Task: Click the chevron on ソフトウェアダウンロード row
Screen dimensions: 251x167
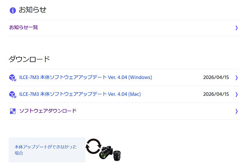Action: tap(236, 111)
